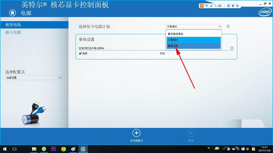Expand the 选择配置式 dropdown (当前设置)

coord(33,78)
